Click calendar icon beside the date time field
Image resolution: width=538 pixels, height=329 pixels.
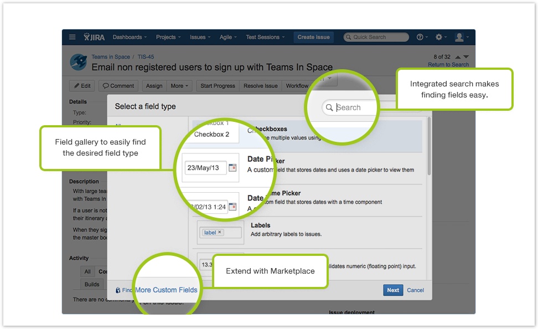point(232,207)
